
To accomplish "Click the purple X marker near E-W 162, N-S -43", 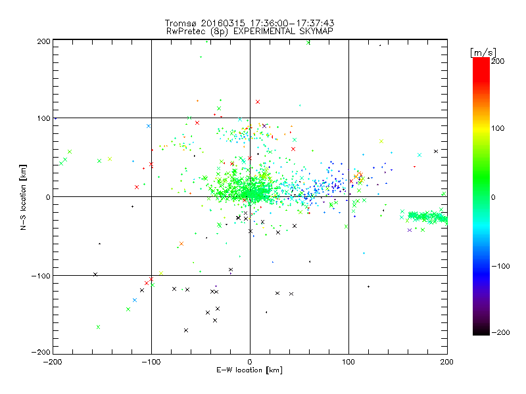I will pos(410,230).
